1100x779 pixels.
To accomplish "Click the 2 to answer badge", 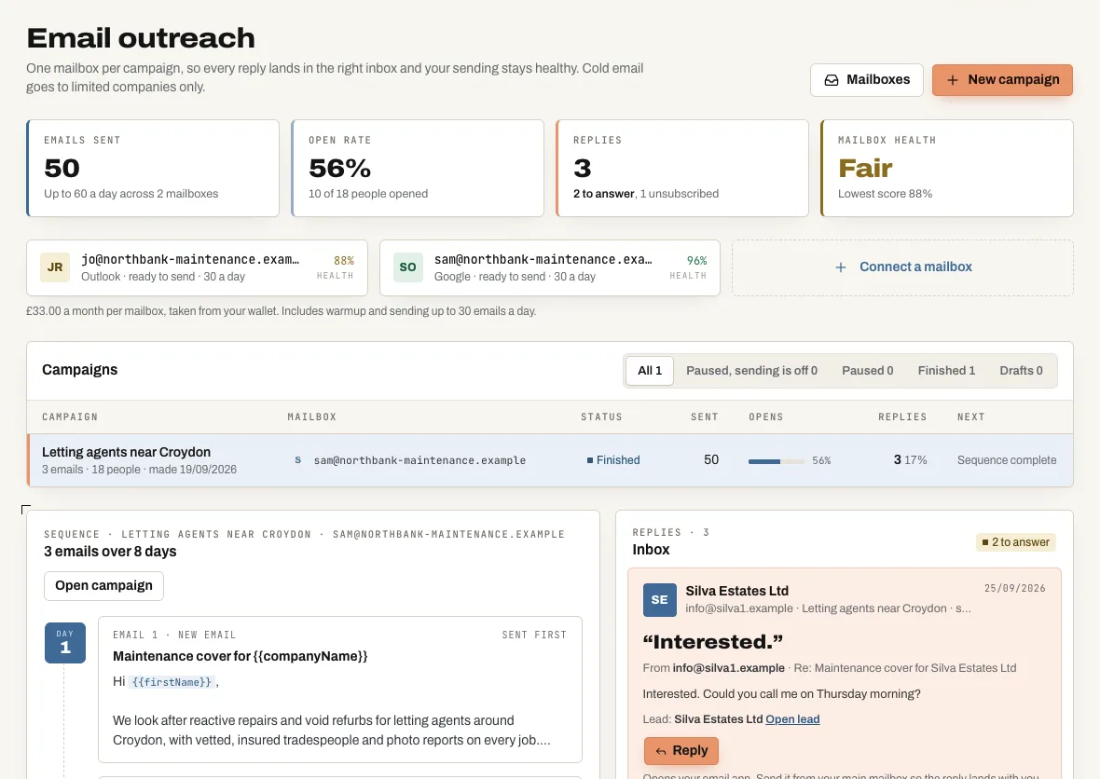I will tap(1016, 542).
